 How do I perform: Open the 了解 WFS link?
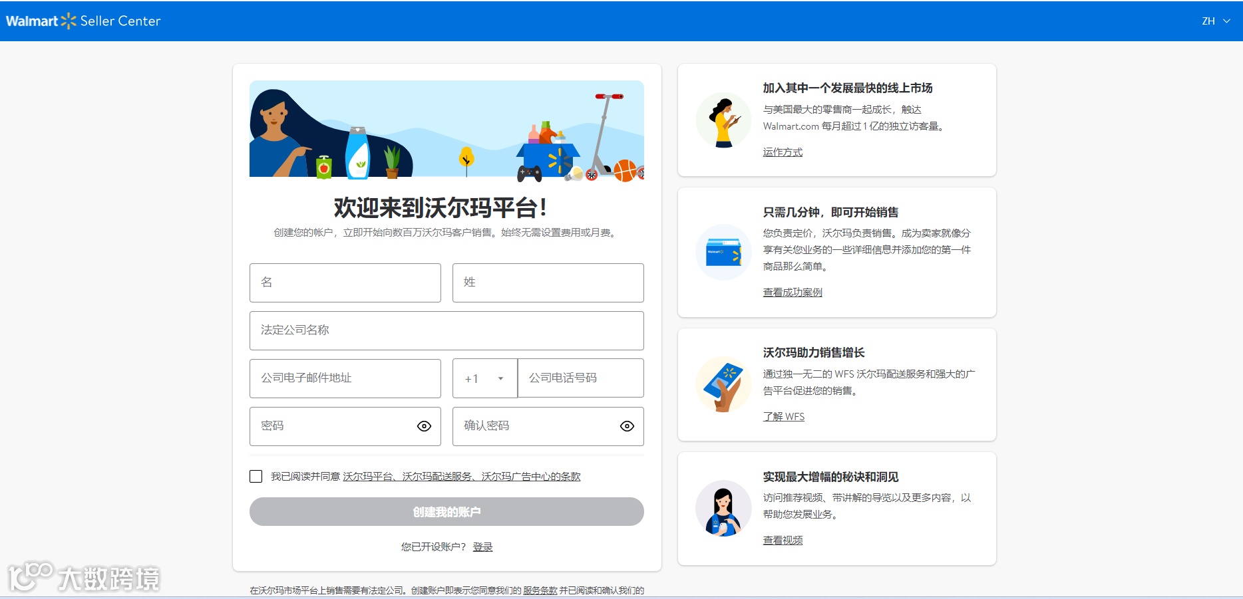(784, 416)
